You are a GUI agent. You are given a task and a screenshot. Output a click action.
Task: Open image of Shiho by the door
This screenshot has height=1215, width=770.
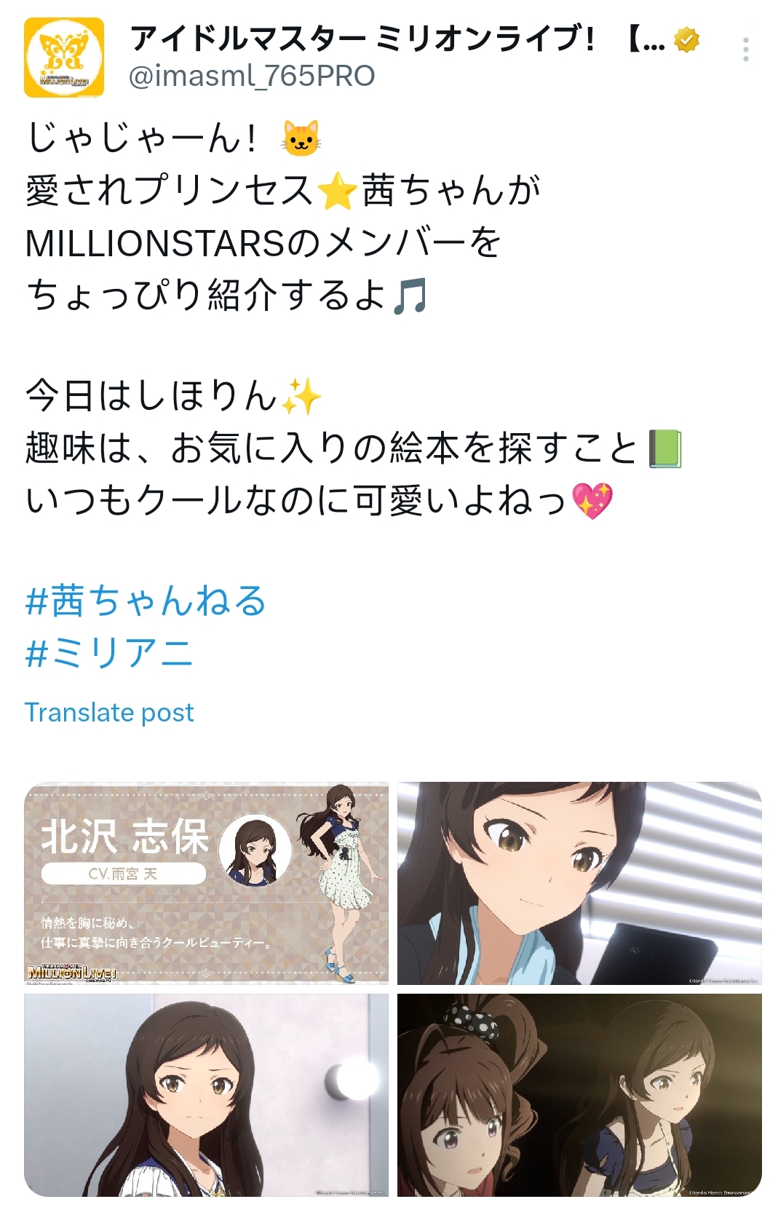[207, 1095]
